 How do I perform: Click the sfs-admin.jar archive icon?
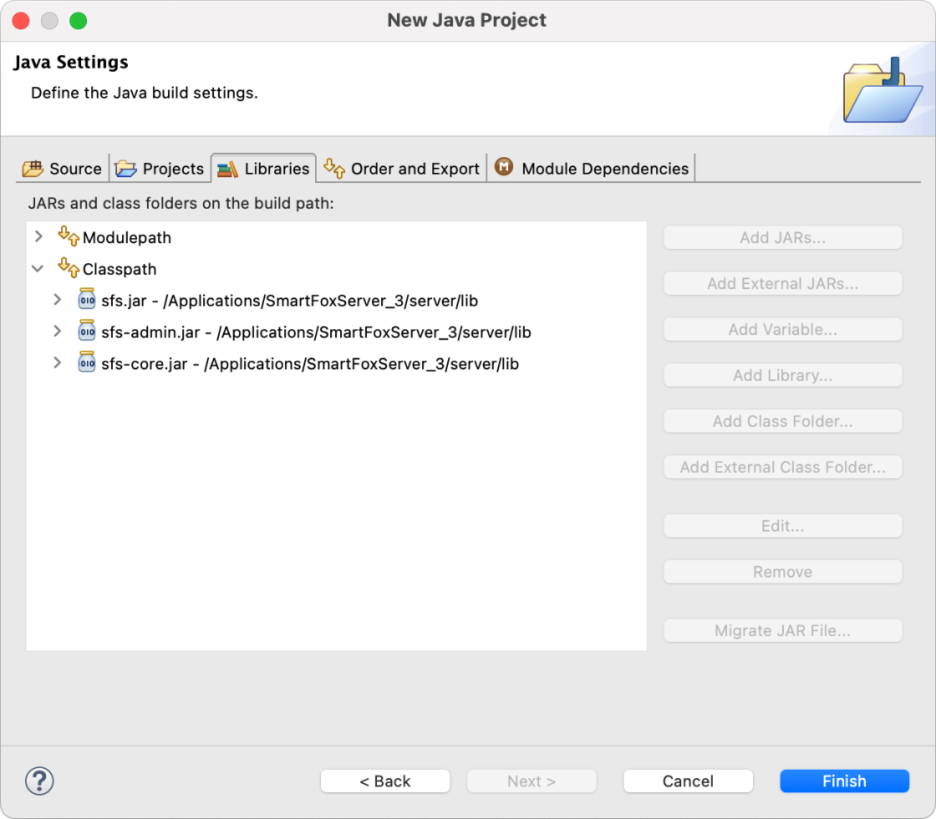coord(87,332)
